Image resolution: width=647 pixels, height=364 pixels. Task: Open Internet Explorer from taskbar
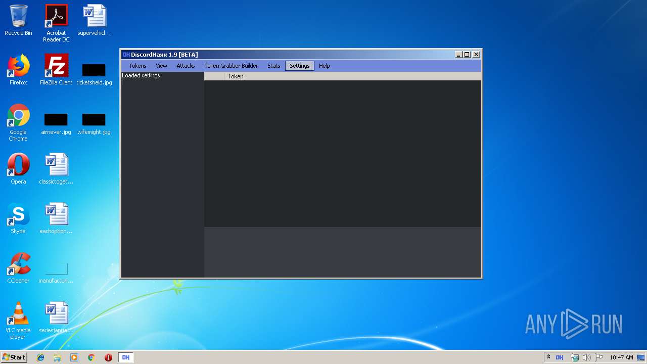click(40, 357)
